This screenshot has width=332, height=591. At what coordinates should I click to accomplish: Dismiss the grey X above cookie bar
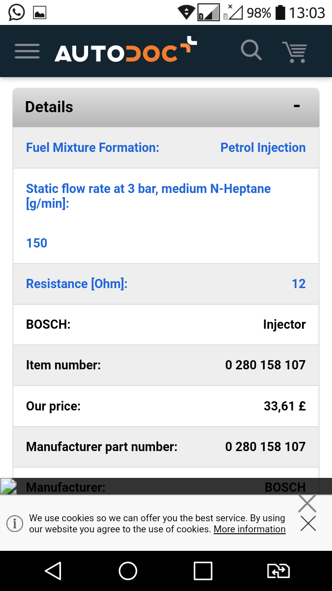(x=307, y=503)
